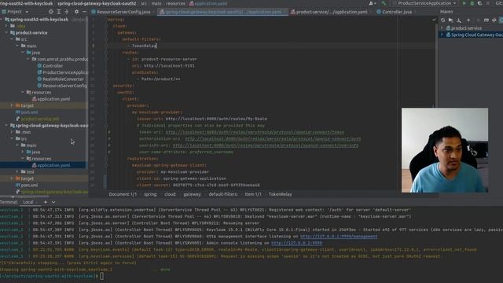
Task: Download sources icon in Maven panel
Action: click(459, 20)
